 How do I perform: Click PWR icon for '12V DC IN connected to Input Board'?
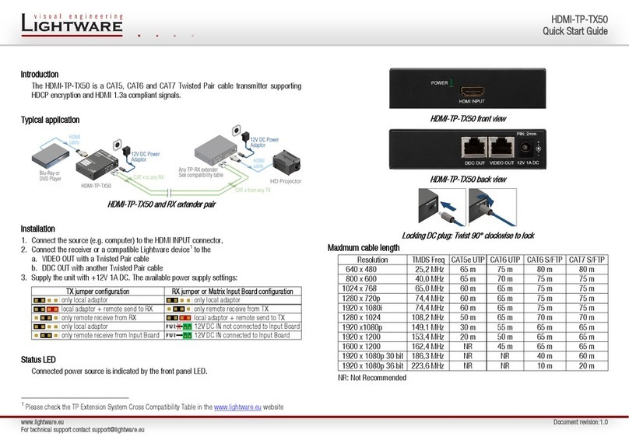tap(179, 336)
